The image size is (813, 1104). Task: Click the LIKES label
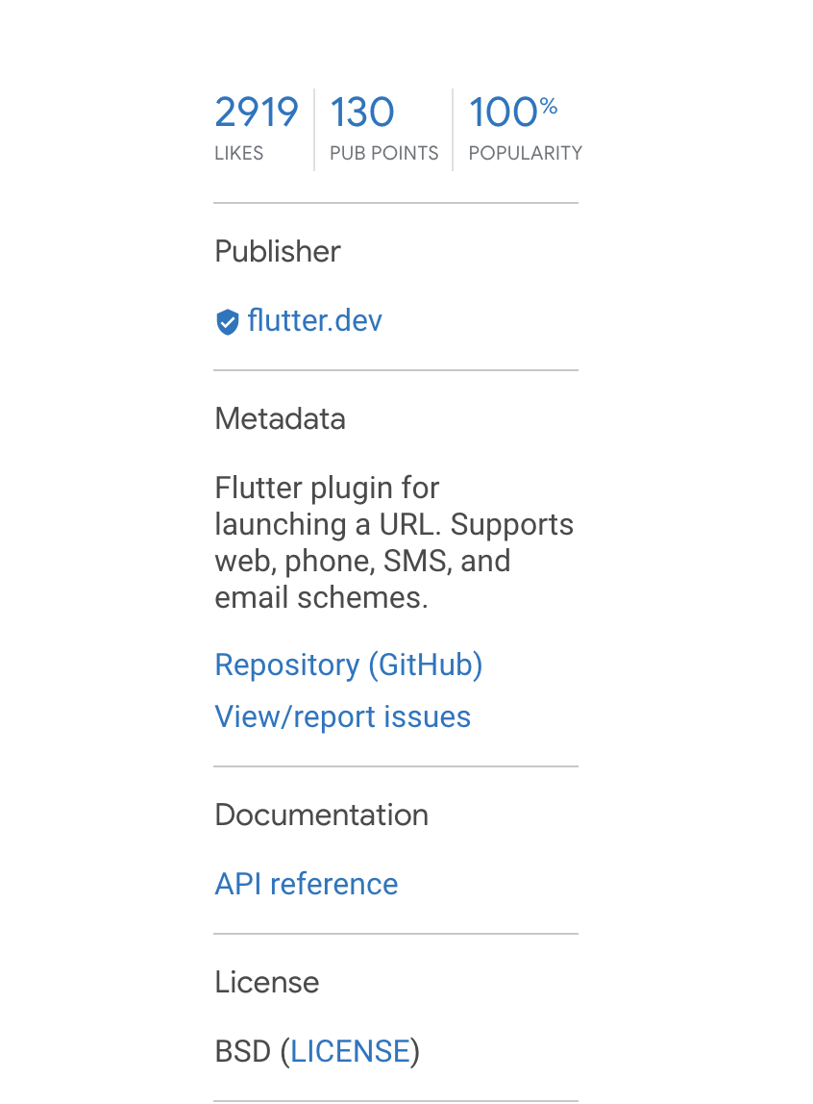click(238, 153)
